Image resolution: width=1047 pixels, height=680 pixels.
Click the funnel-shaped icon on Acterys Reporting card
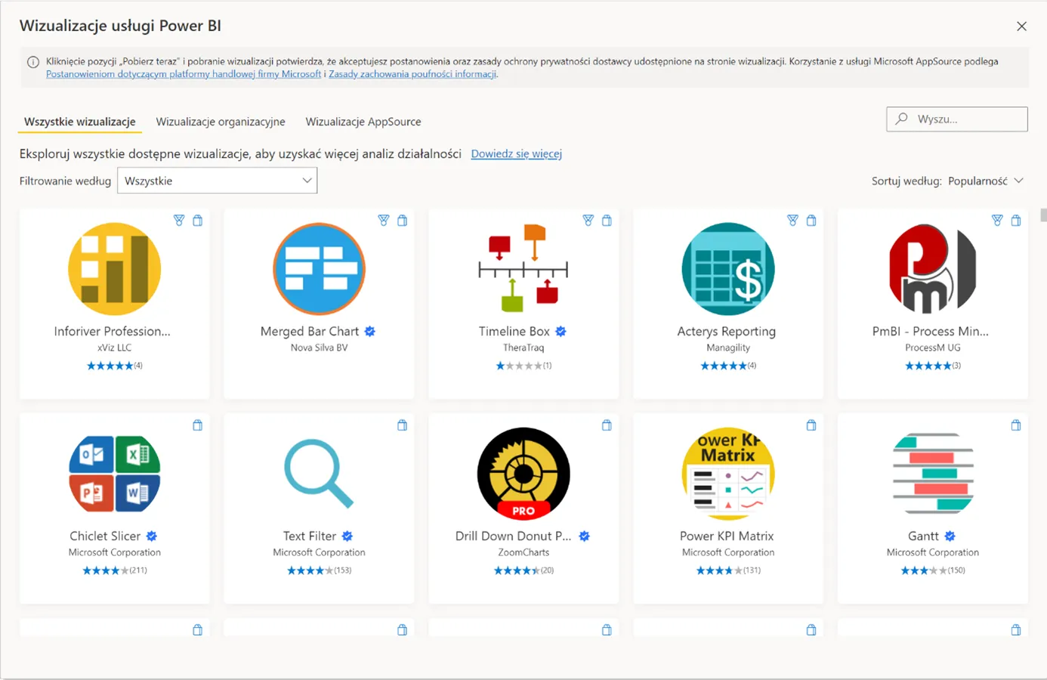[x=792, y=221]
